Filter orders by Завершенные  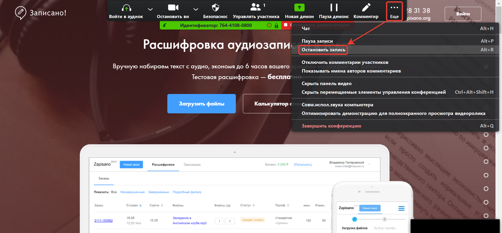point(158,192)
